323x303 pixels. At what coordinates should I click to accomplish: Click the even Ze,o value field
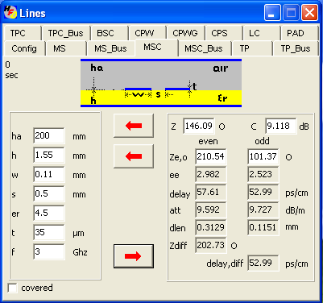(x=211, y=156)
